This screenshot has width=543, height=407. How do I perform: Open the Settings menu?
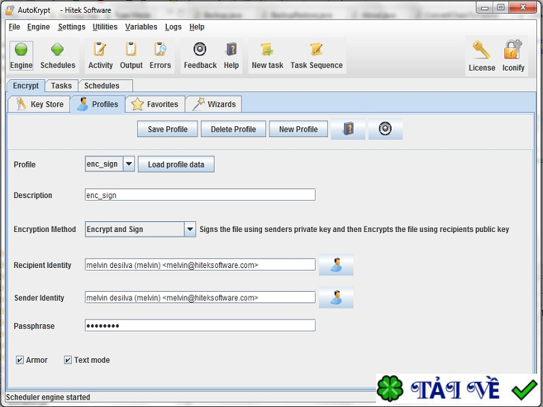click(x=71, y=27)
